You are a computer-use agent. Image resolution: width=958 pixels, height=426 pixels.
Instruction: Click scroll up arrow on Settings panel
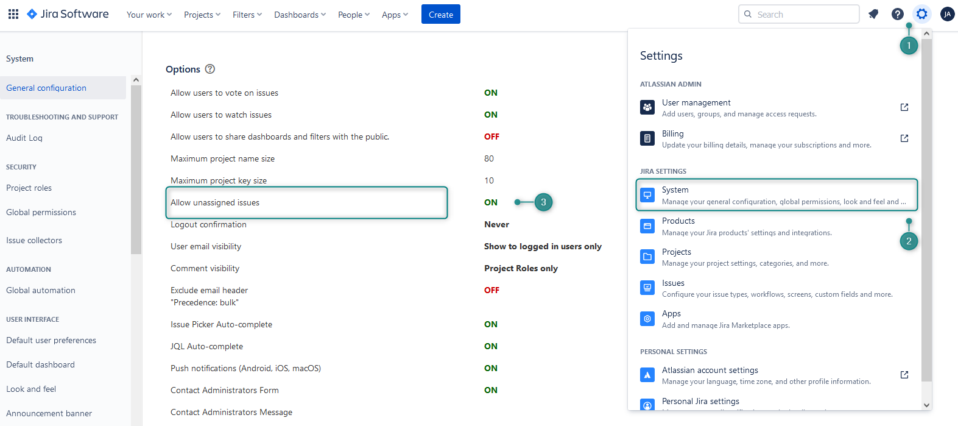927,34
